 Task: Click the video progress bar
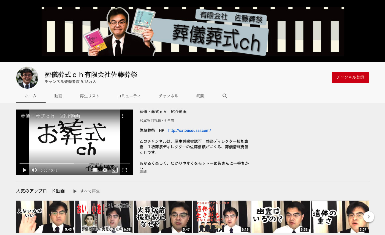(74, 163)
